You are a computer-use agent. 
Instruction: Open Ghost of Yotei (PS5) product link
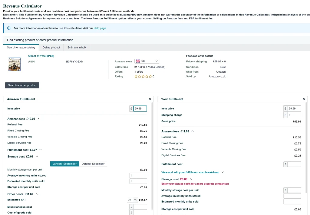coord(41,56)
